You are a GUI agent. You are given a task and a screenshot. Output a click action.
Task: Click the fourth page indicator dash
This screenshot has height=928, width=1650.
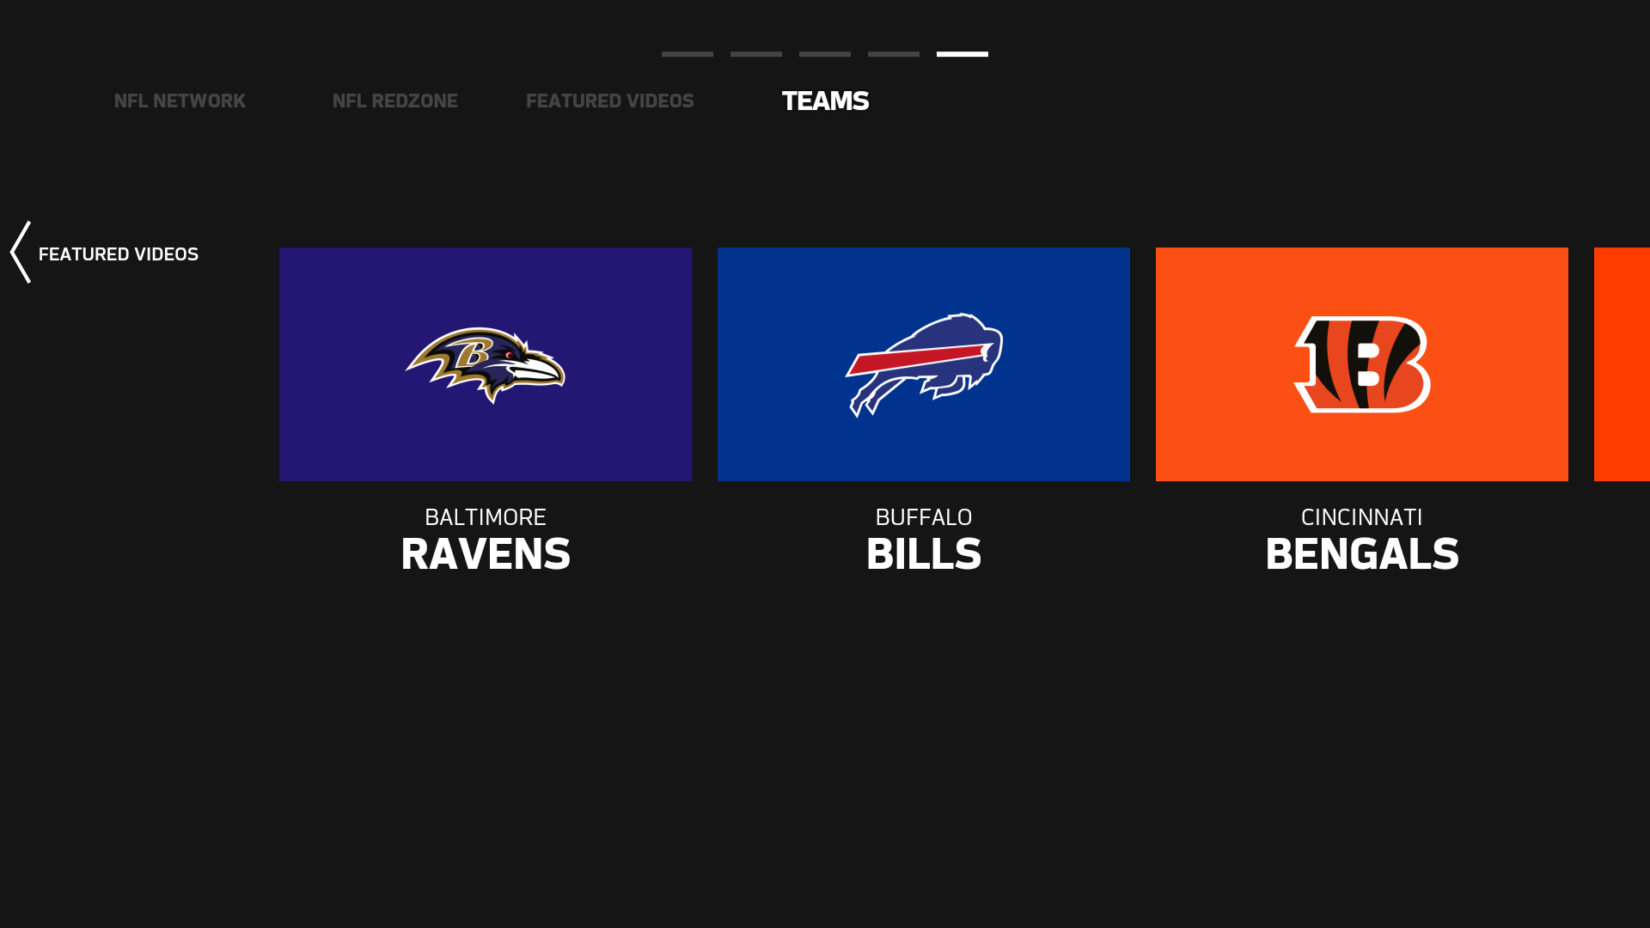coord(894,54)
